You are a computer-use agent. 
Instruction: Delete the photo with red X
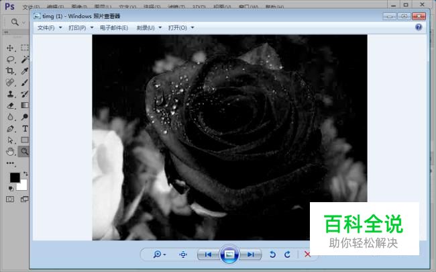coord(307,254)
